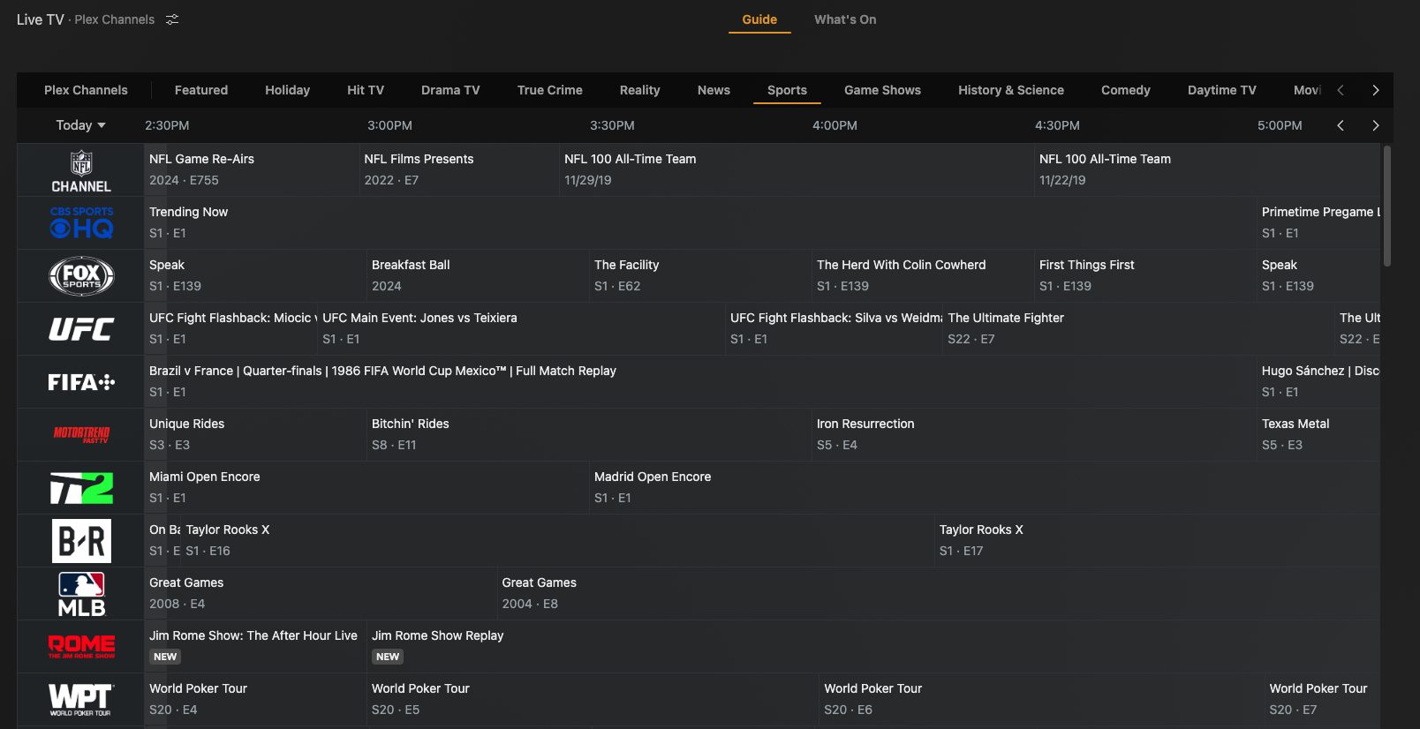Image resolution: width=1420 pixels, height=729 pixels.
Task: Click the Live TV header title
Action: pos(40,19)
